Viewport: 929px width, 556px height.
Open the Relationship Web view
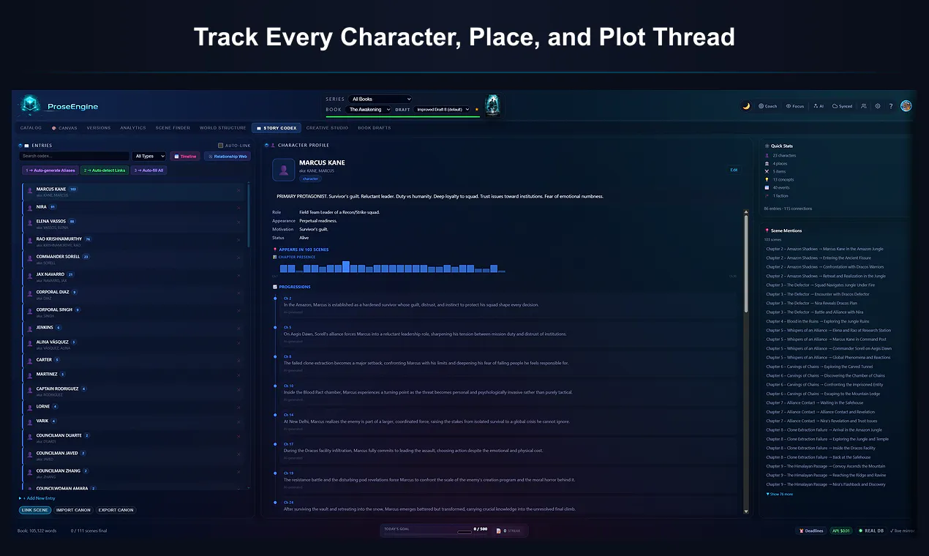point(227,156)
